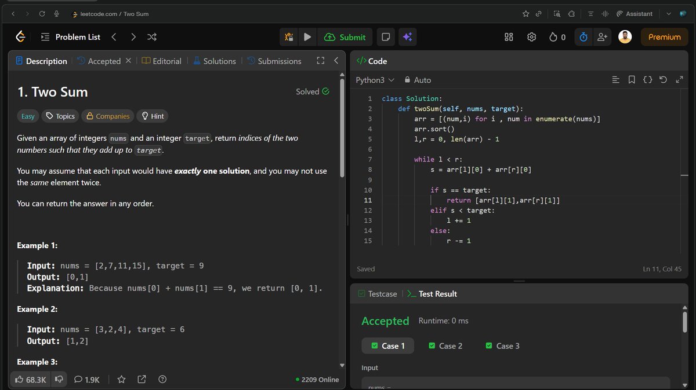
Task: Favorite the problem with star icon
Action: click(121, 380)
